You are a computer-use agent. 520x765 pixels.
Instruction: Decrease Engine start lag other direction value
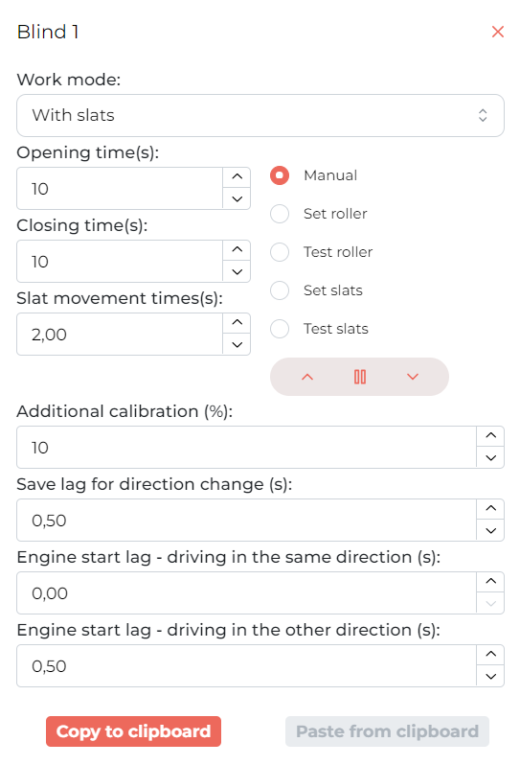(x=490, y=677)
